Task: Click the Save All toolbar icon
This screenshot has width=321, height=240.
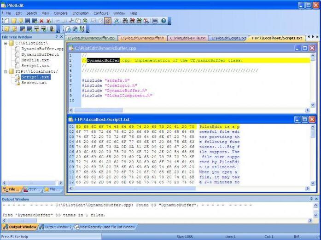Action: [35, 21]
